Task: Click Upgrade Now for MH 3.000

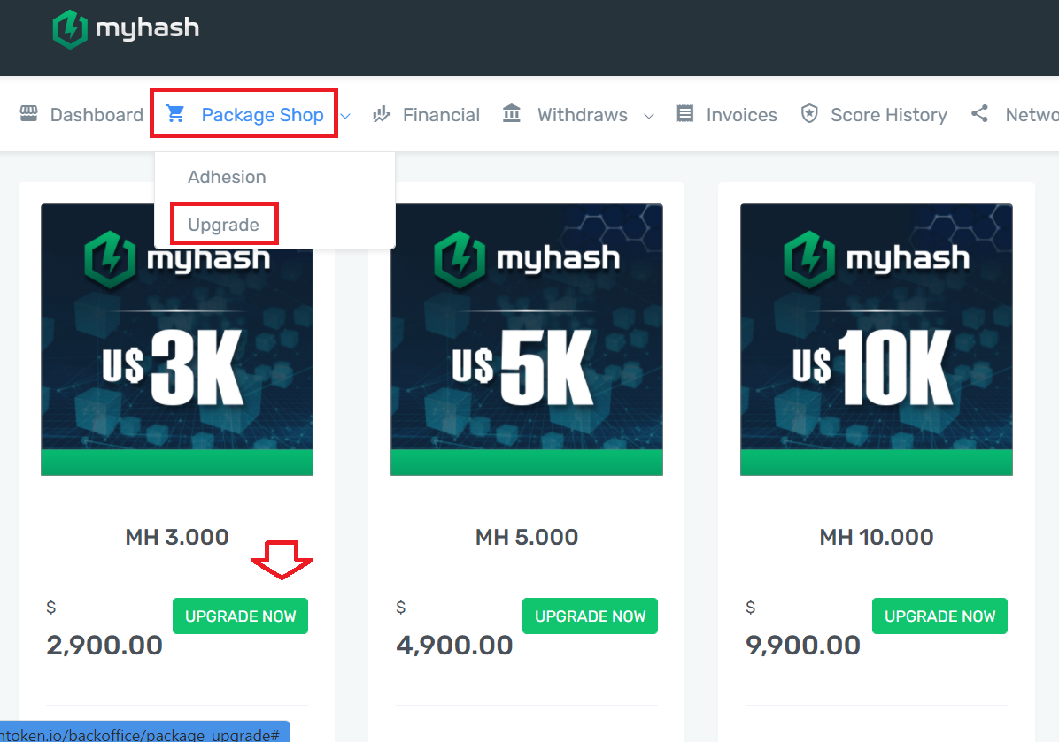Action: (241, 616)
